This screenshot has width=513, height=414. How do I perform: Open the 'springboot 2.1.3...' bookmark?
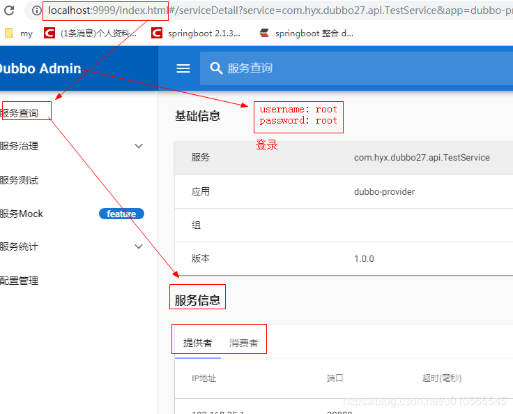196,34
